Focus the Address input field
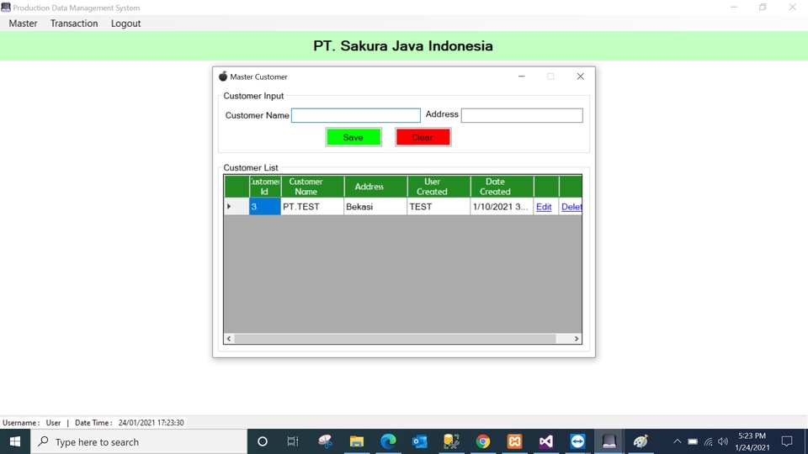 click(x=522, y=115)
